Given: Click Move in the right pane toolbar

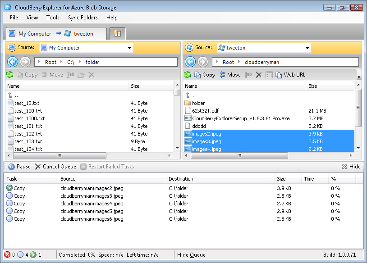Looking at the screenshot, I should (230, 75).
